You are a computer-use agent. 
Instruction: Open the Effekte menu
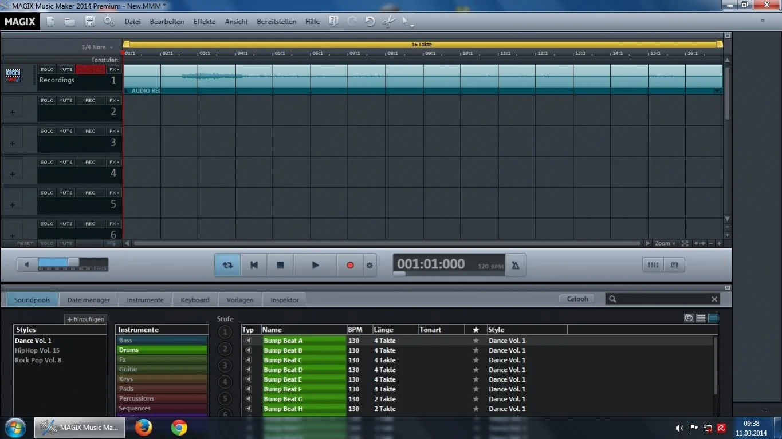coord(205,22)
